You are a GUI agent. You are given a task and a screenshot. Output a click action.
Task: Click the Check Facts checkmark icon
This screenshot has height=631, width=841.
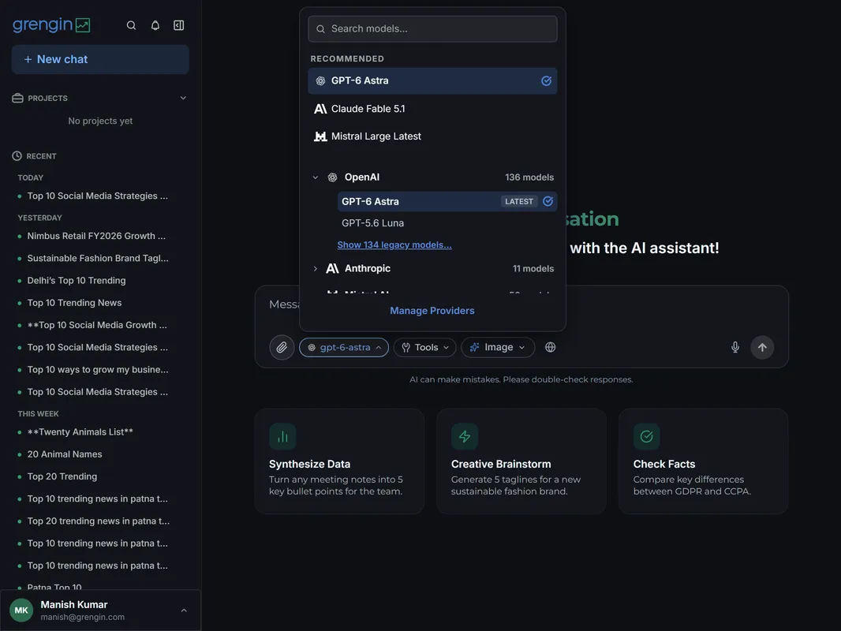coord(647,436)
